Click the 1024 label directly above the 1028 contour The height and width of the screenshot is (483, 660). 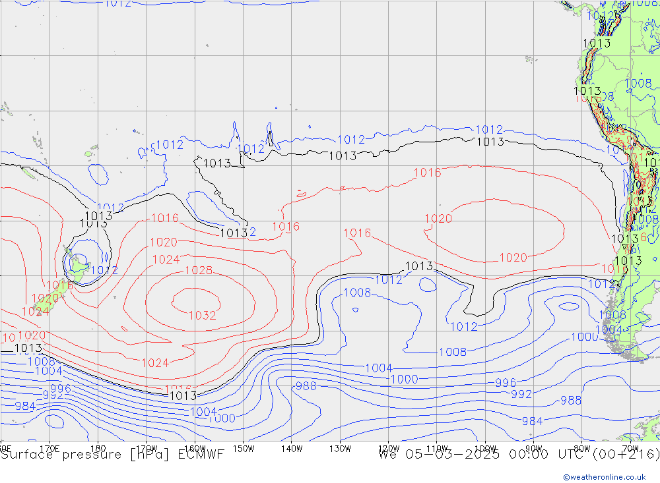pyautogui.click(x=166, y=260)
